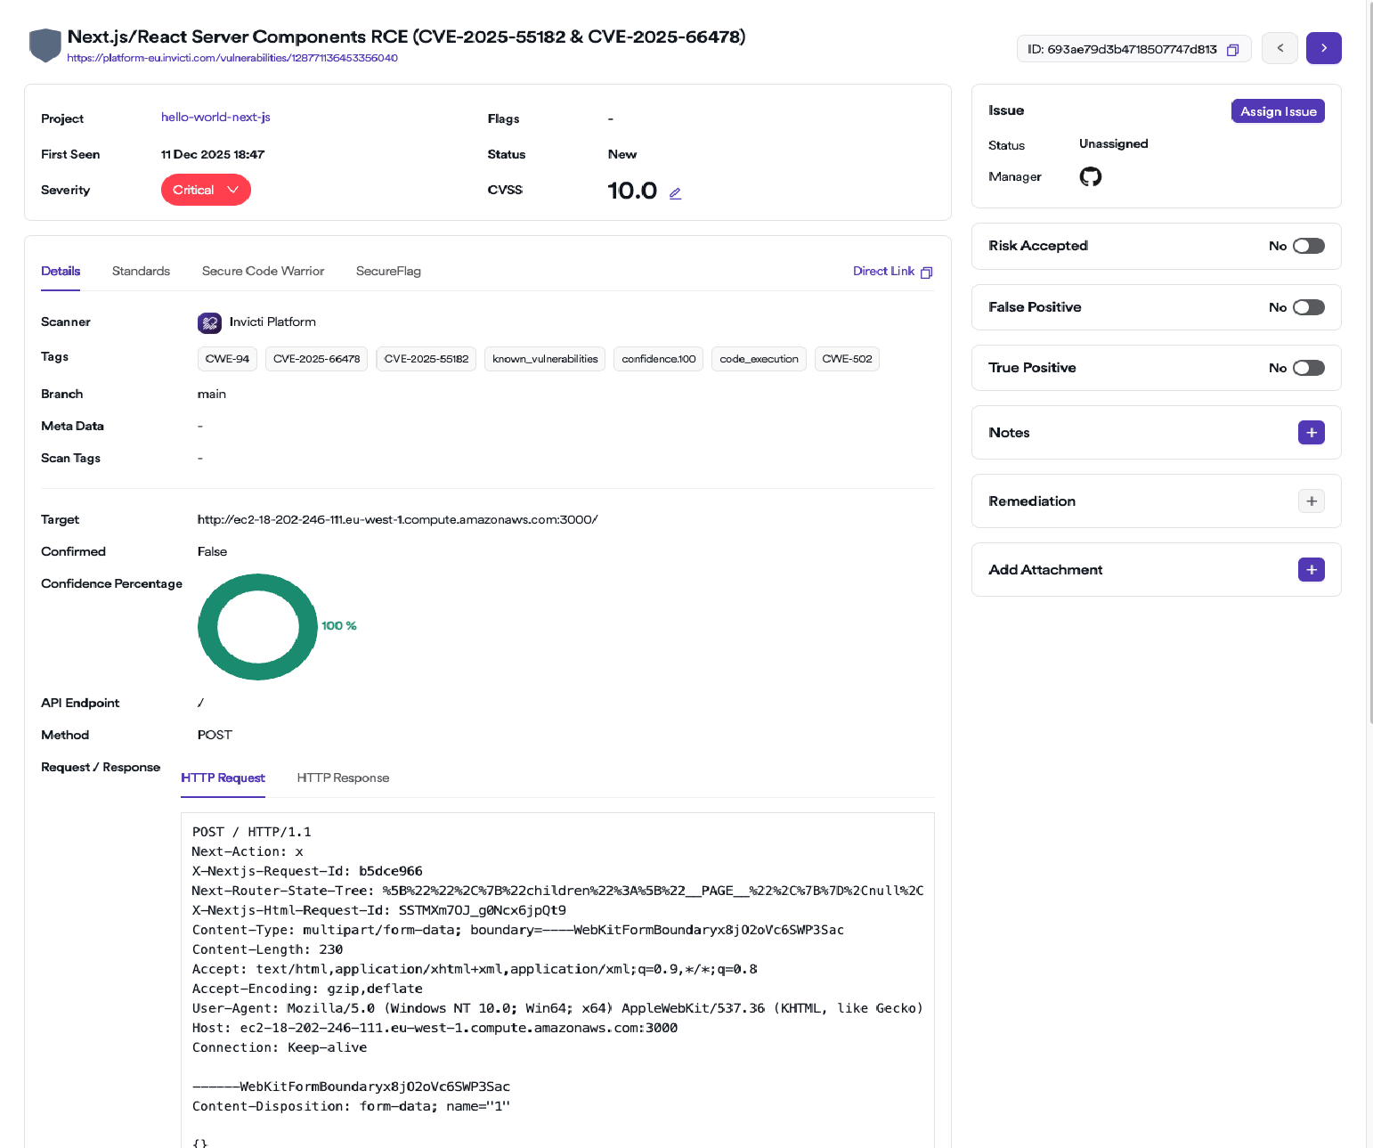1373x1148 pixels.
Task: Click the Add Attachment panel title
Action: [x=1045, y=570]
